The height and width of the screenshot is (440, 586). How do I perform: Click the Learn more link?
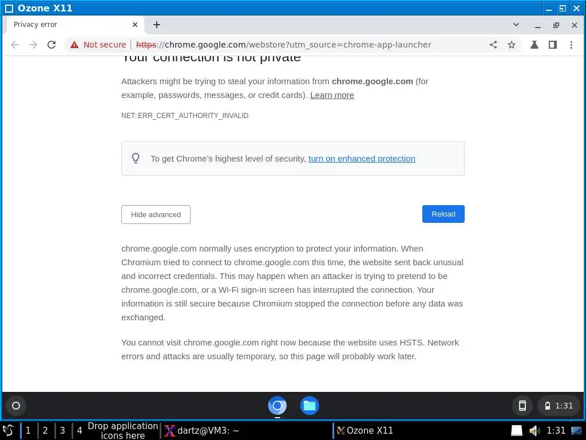pyautogui.click(x=332, y=95)
